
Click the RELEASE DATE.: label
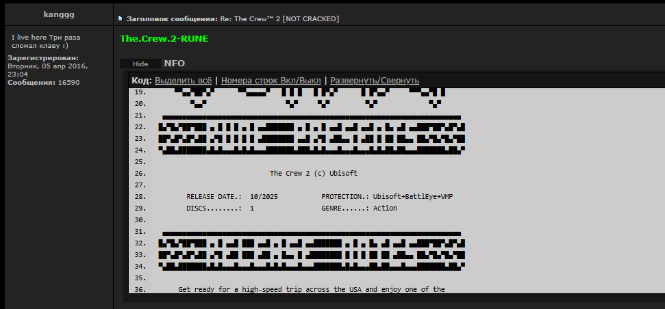click(214, 196)
